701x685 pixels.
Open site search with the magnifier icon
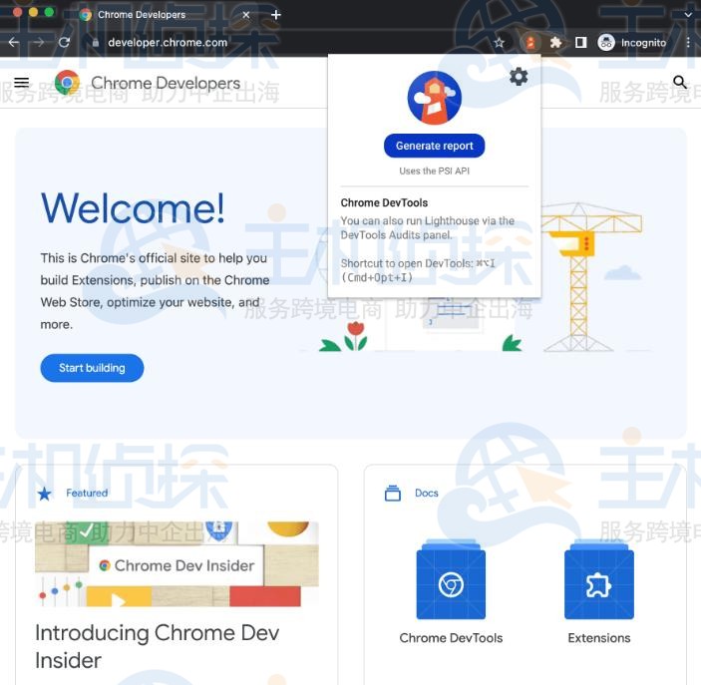(680, 83)
